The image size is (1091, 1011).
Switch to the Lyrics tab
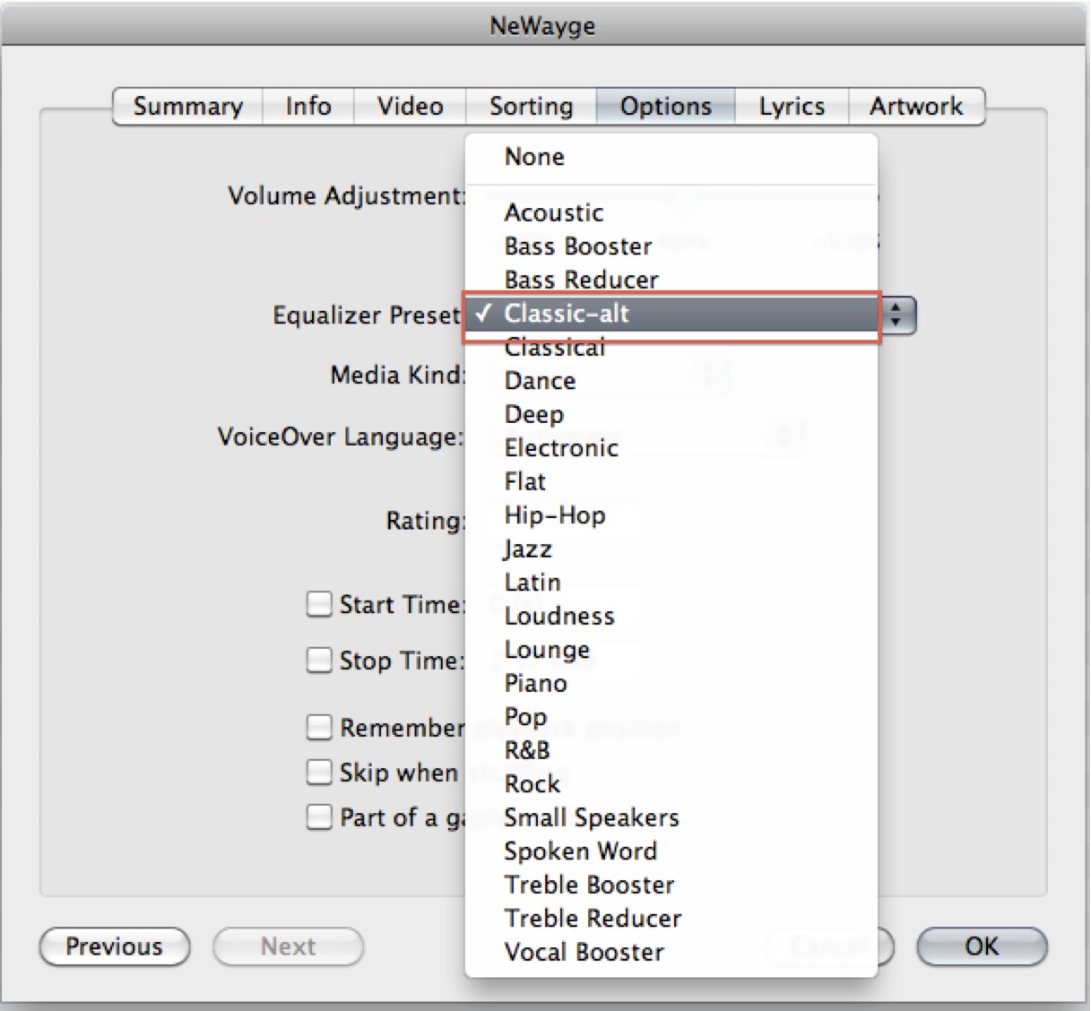point(791,107)
